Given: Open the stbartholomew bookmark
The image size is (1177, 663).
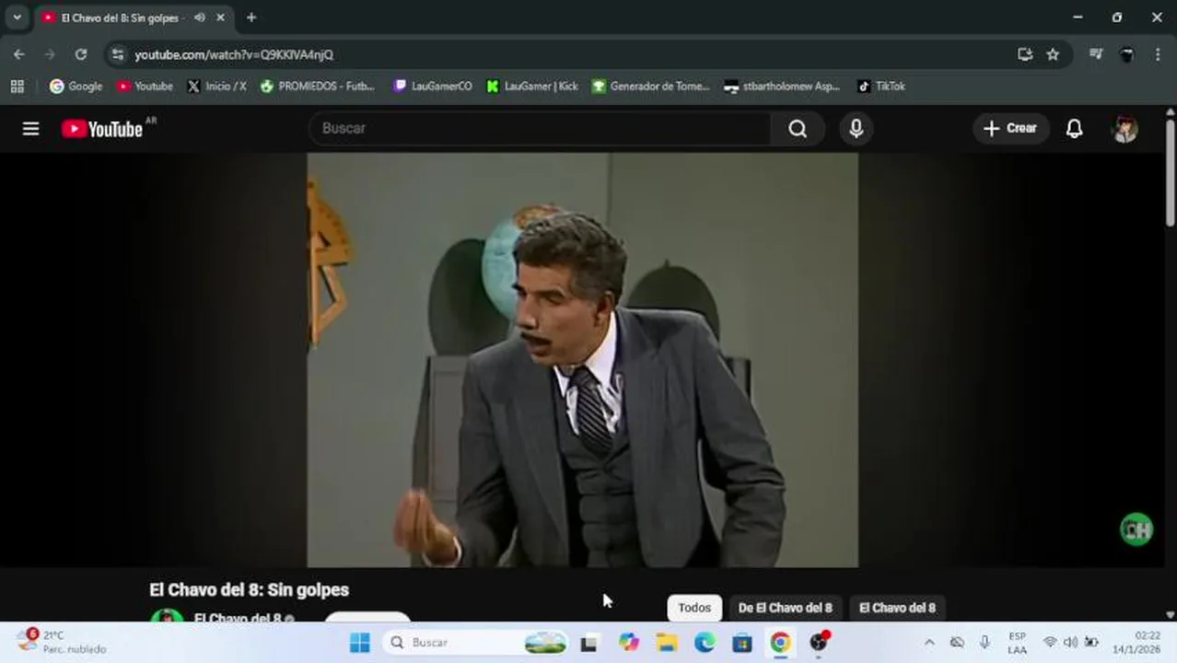Looking at the screenshot, I should (x=782, y=86).
